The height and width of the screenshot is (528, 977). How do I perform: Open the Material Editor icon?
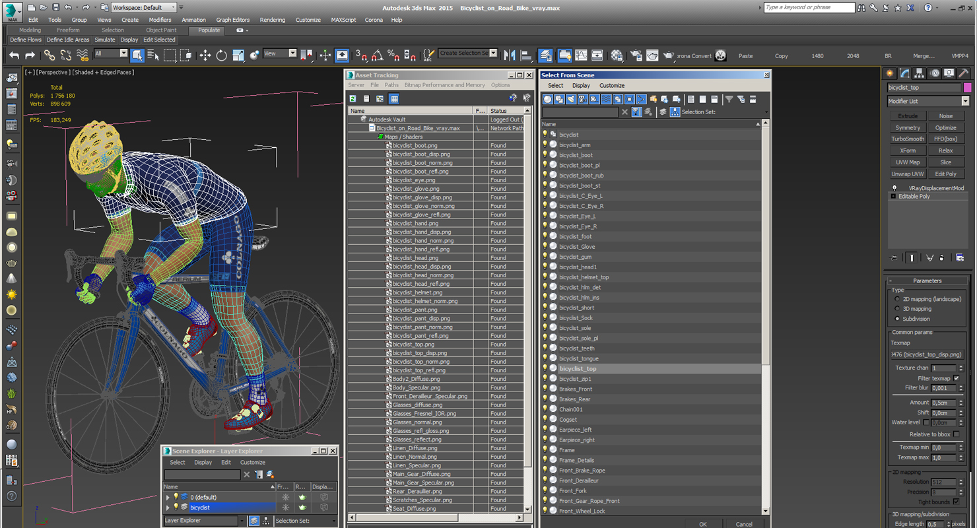(x=617, y=55)
